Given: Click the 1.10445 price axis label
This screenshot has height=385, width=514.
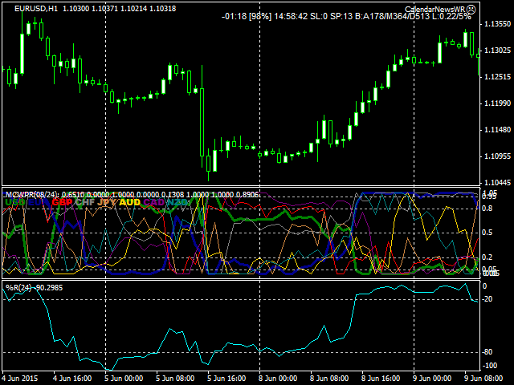Looking at the screenshot, I should (497, 183).
